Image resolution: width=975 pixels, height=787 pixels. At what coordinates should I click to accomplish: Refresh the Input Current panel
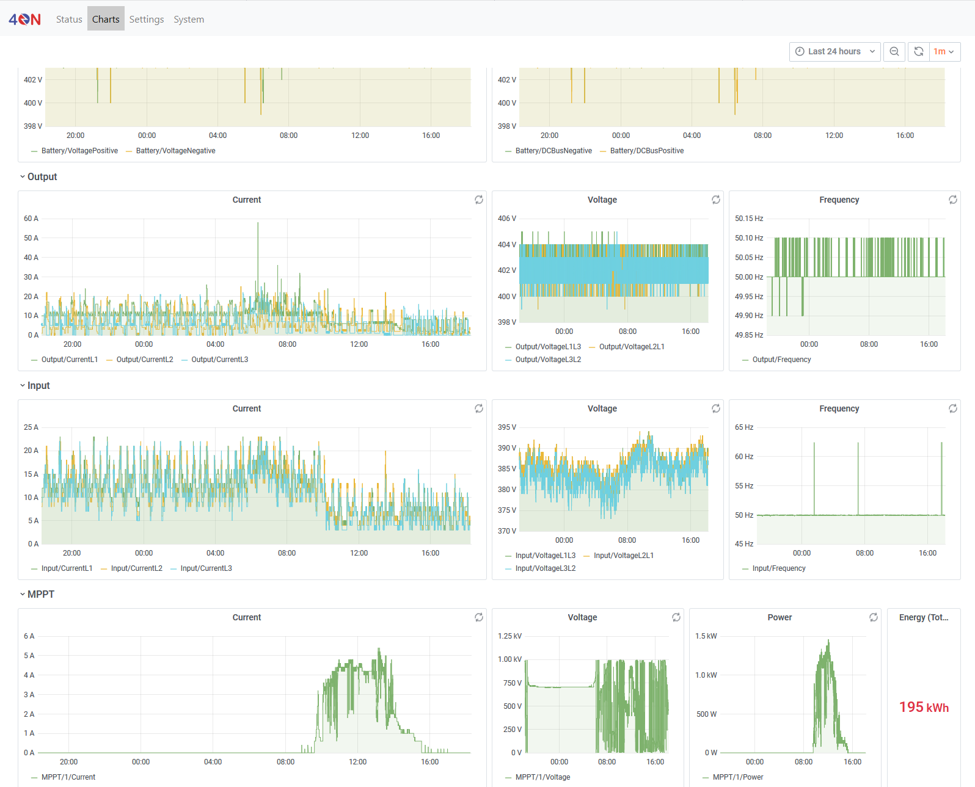point(479,408)
